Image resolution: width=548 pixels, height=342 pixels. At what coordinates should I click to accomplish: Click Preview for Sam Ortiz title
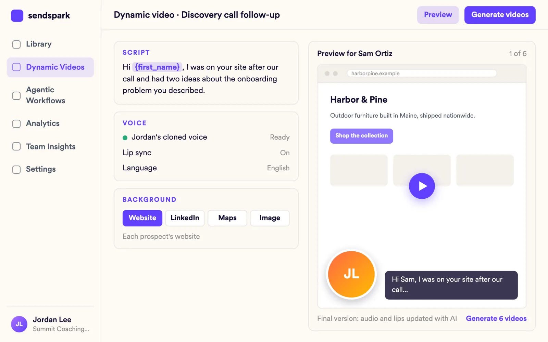[355, 54]
